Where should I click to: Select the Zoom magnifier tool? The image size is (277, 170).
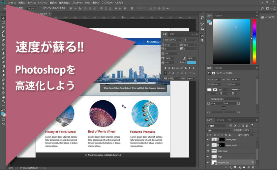click(x=3, y=101)
